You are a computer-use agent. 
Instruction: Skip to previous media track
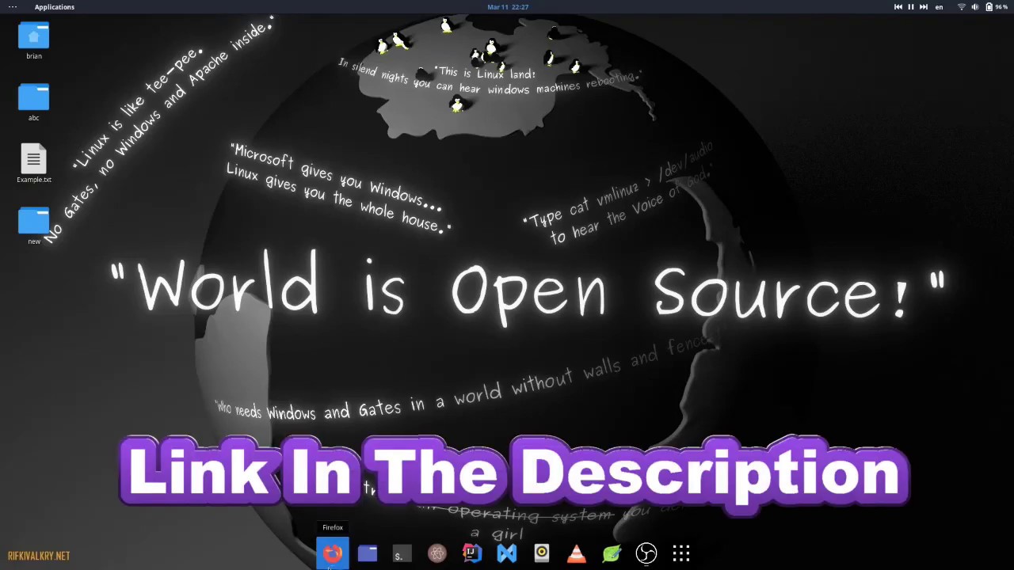click(x=898, y=7)
